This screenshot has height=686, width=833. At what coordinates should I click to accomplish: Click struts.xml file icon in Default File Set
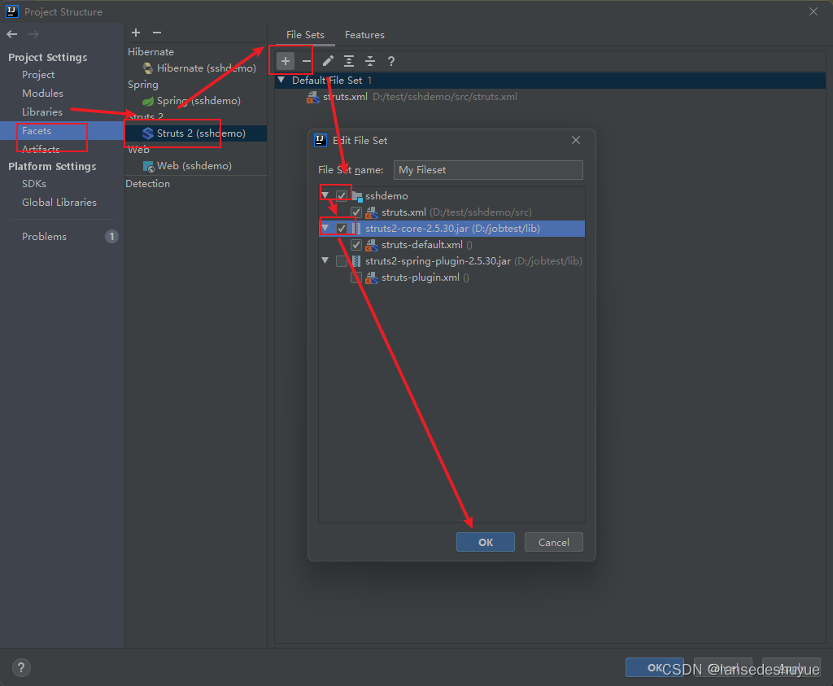pos(313,97)
